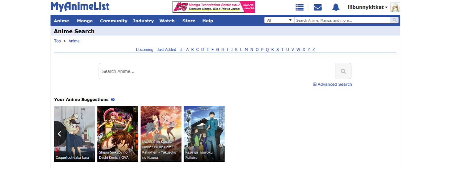Viewport: 450px width, 169px height.
Task: Open the Manga menu in navbar
Action: point(85,21)
